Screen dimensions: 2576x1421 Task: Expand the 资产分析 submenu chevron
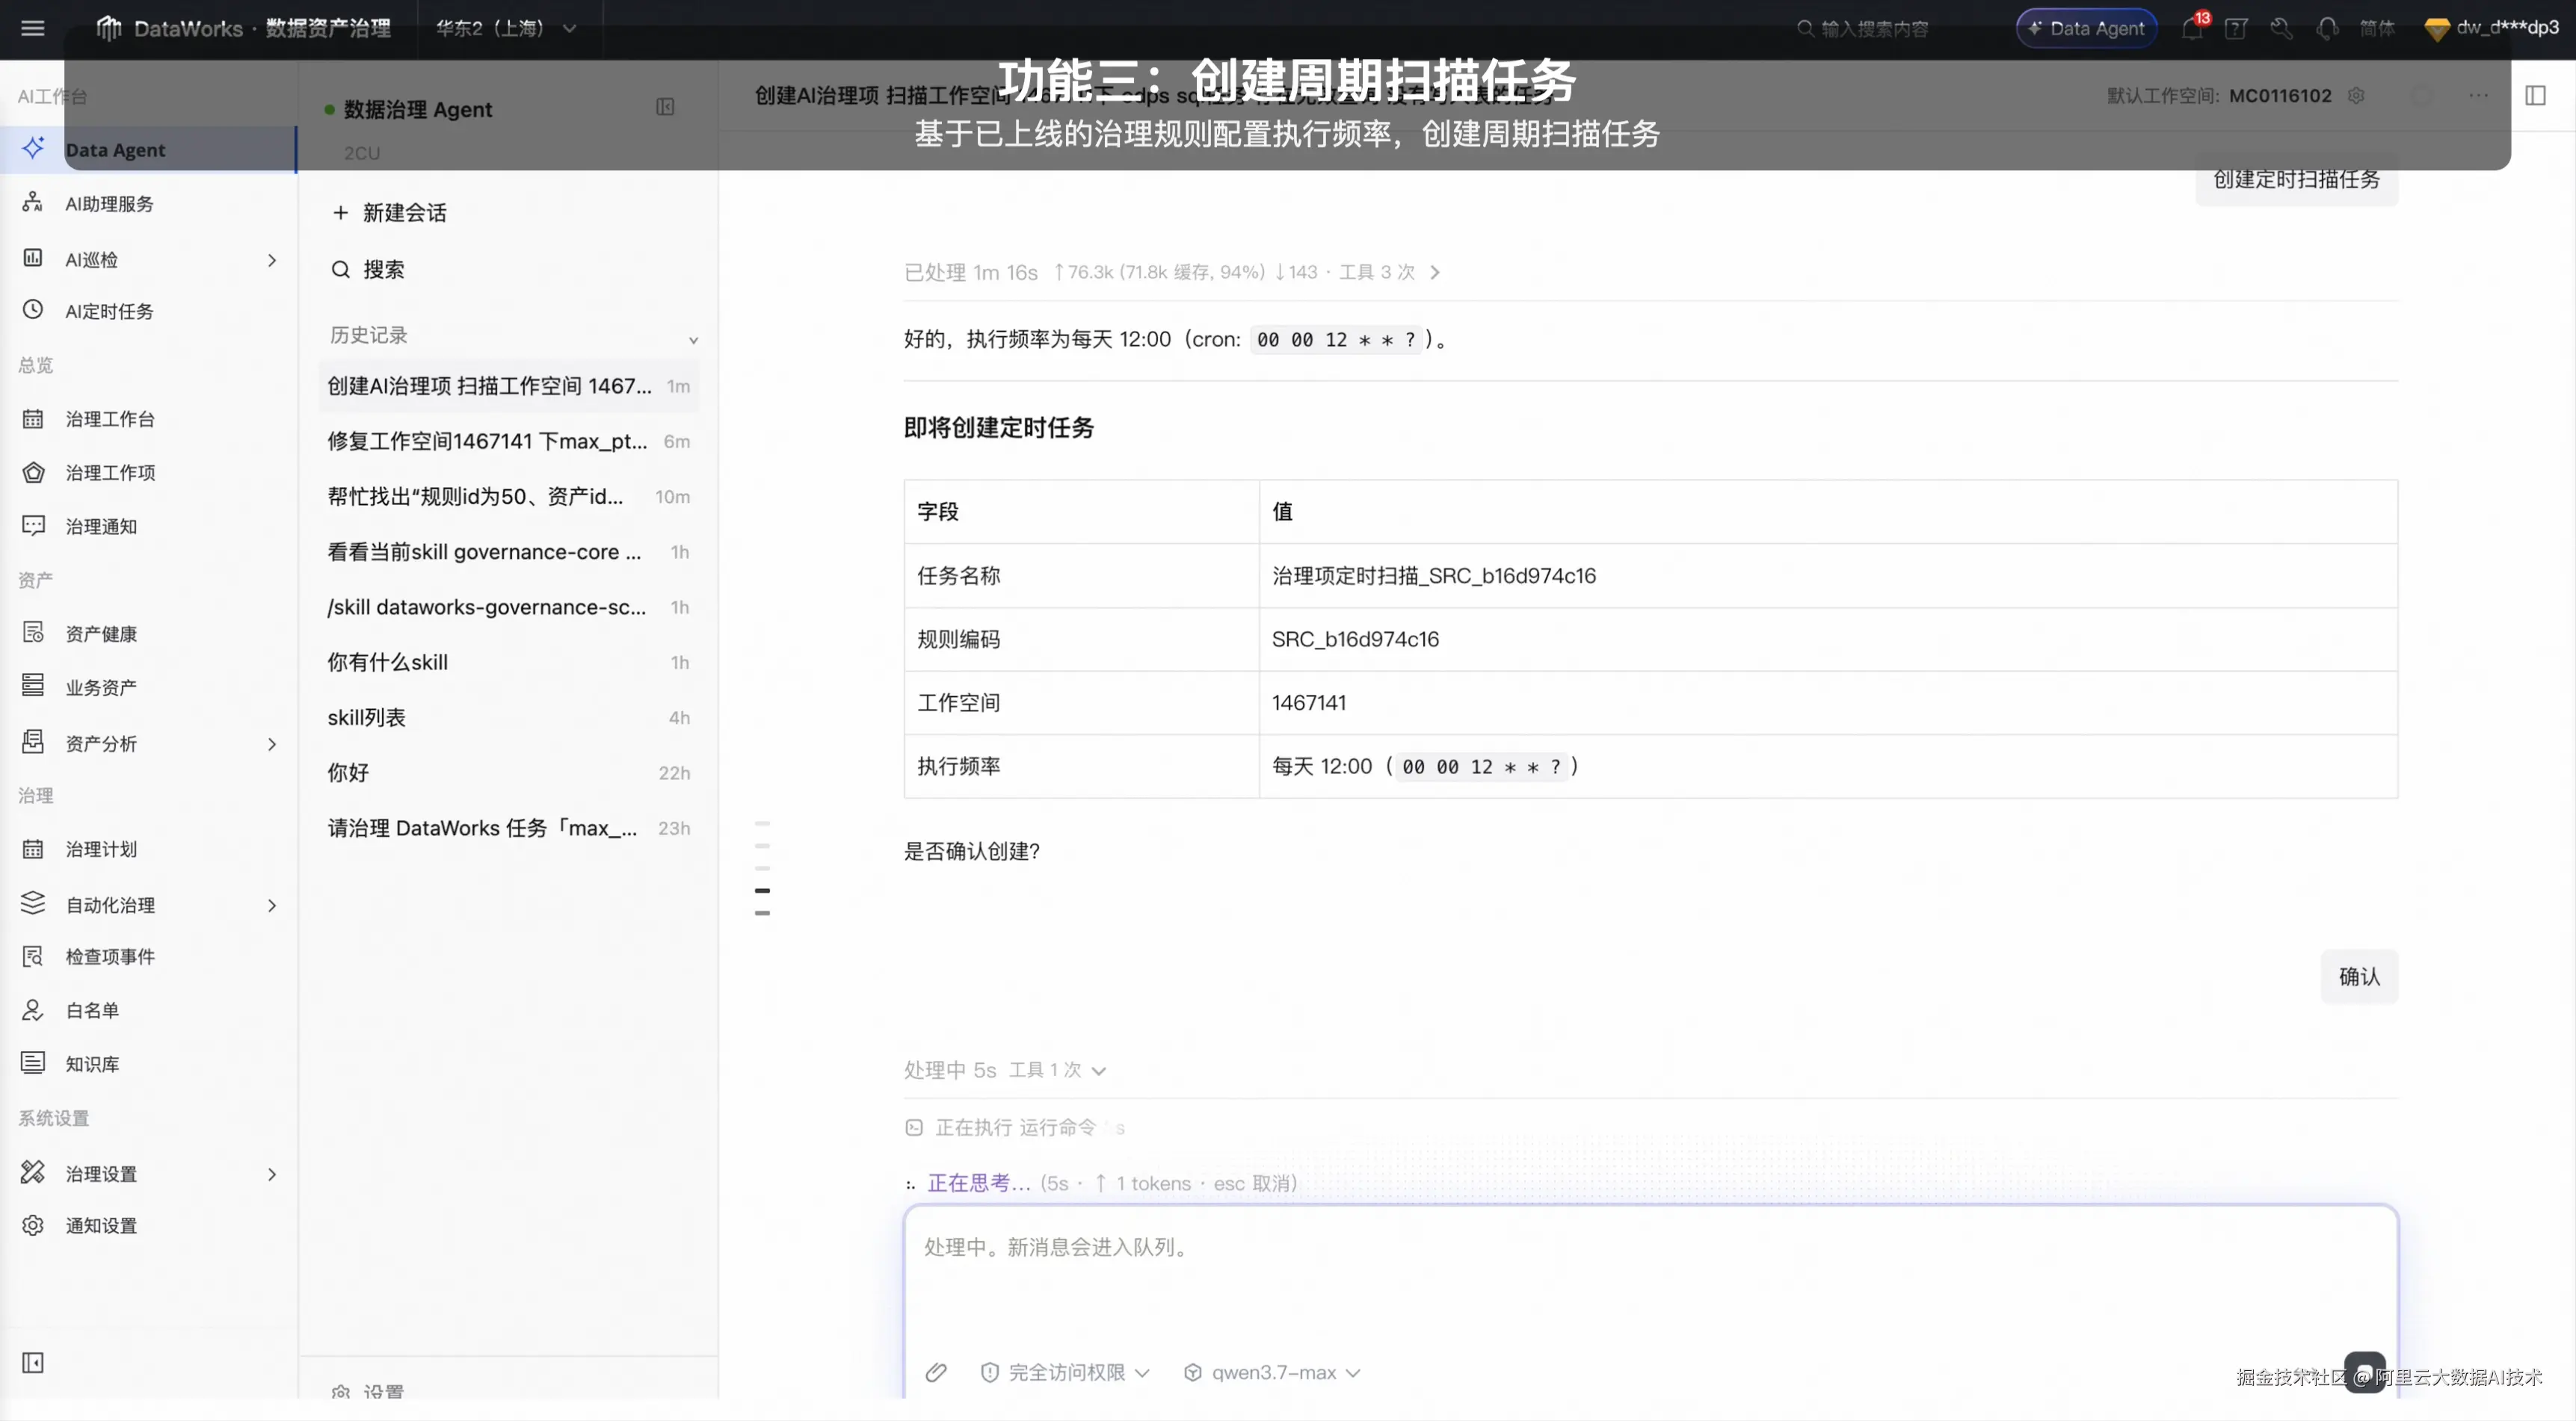coord(272,743)
